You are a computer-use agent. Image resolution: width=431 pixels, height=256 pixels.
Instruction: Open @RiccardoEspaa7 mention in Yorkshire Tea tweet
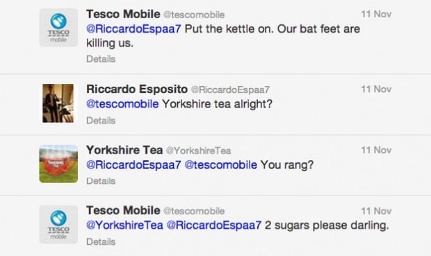(133, 165)
